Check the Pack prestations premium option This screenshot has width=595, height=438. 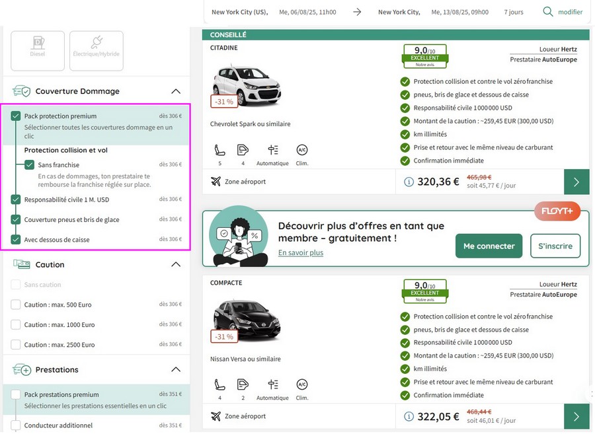16,394
